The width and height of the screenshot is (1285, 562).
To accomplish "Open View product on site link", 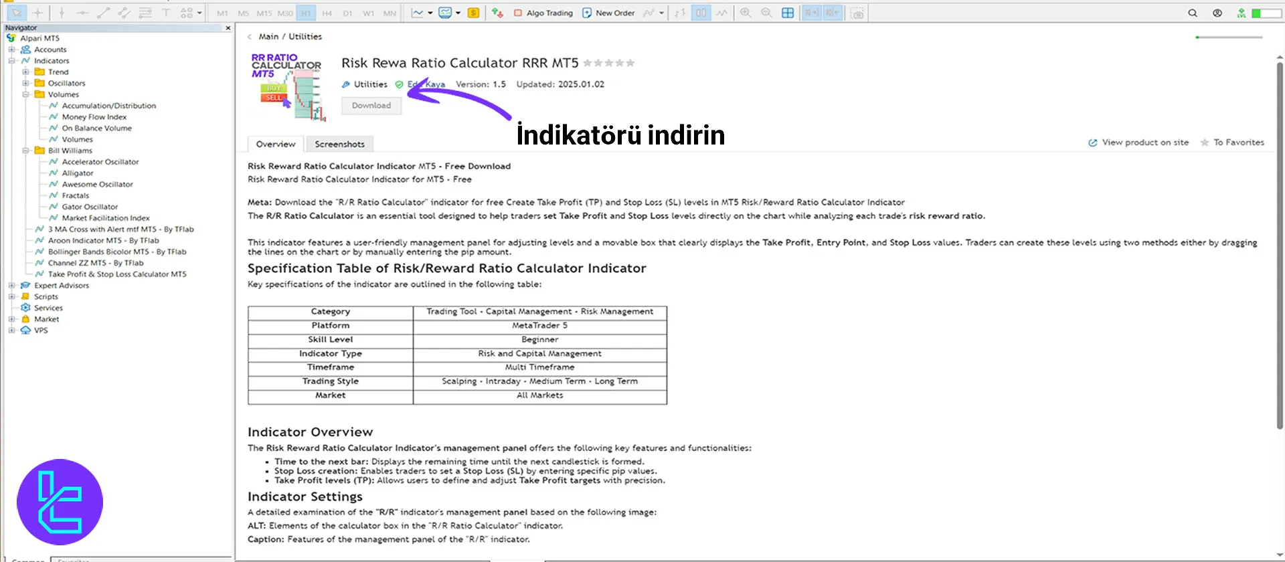I will click(1144, 143).
